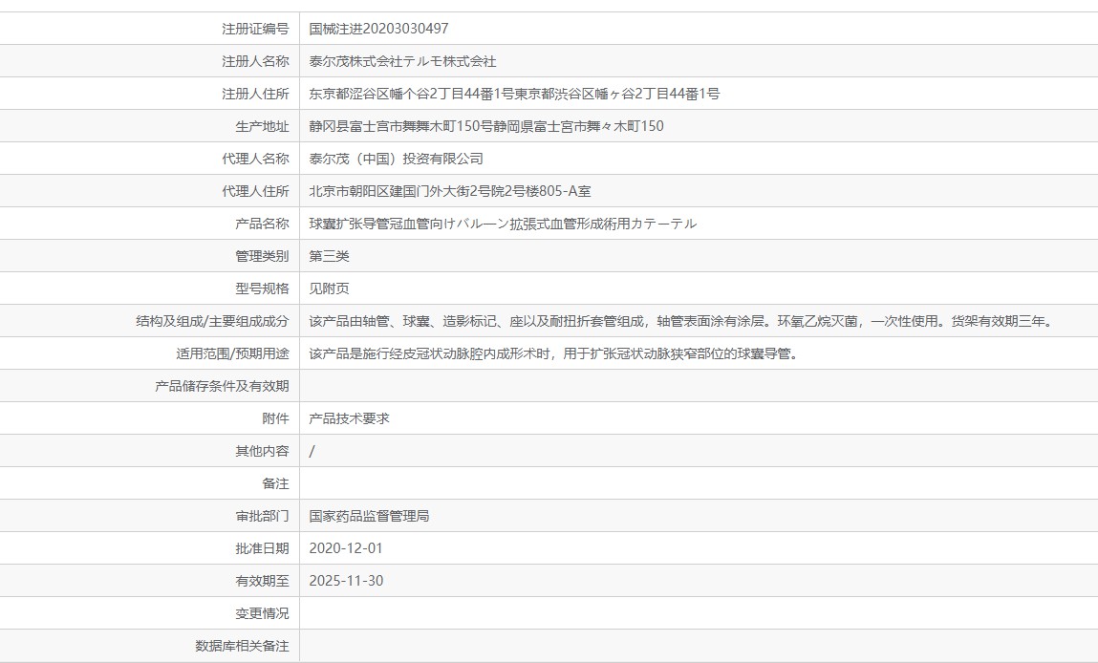1098x663 pixels.
Task: Select production address 静冈县富士宫市舞舞木町150号
Action: click(486, 127)
